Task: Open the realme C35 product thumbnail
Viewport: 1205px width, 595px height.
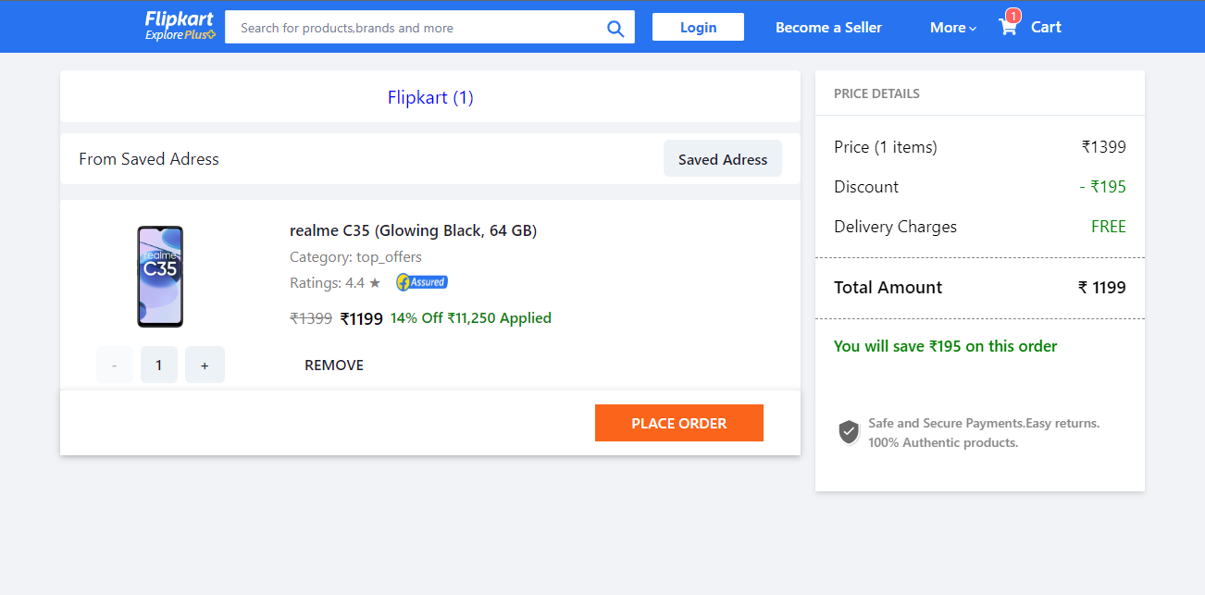Action: (160, 276)
